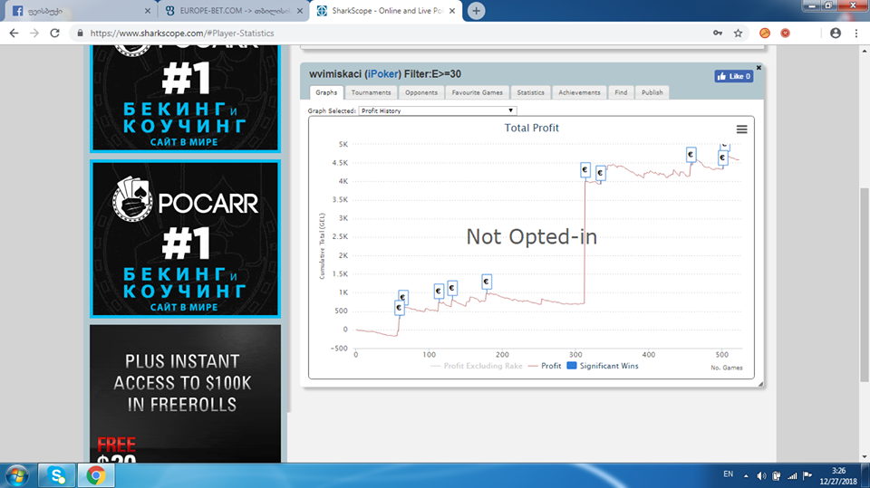Open the chart hamburger menu icon
The width and height of the screenshot is (870, 488).
tap(741, 129)
